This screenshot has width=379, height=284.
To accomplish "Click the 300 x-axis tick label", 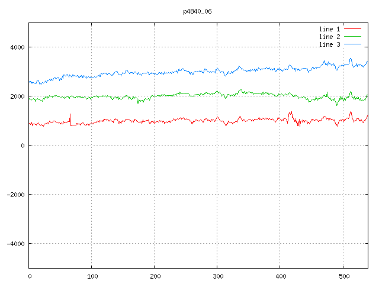I will 218,276.
